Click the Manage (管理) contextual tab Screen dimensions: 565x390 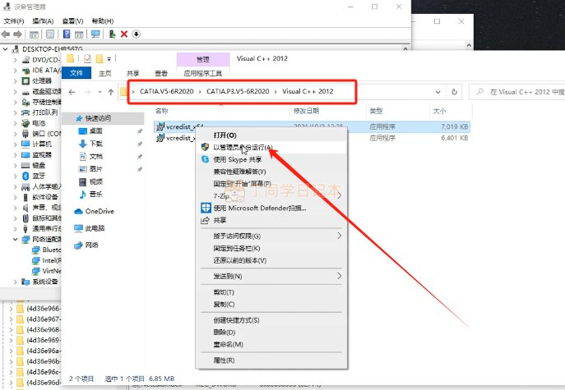tap(203, 59)
